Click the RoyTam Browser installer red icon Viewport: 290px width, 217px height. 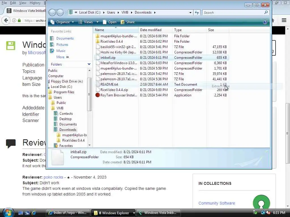(x=98, y=95)
